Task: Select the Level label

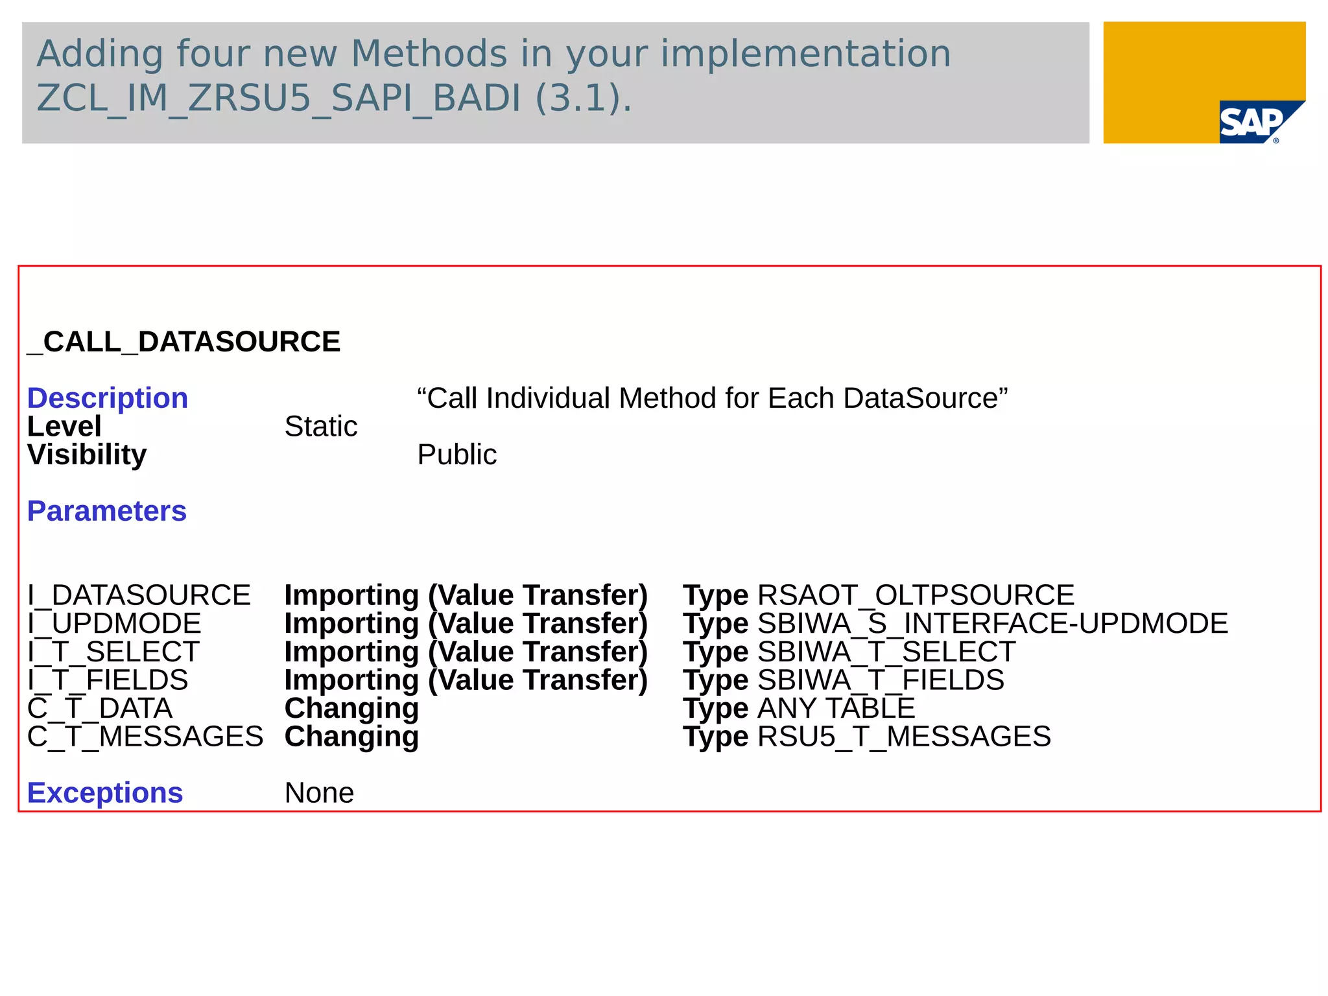Action: pos(64,426)
